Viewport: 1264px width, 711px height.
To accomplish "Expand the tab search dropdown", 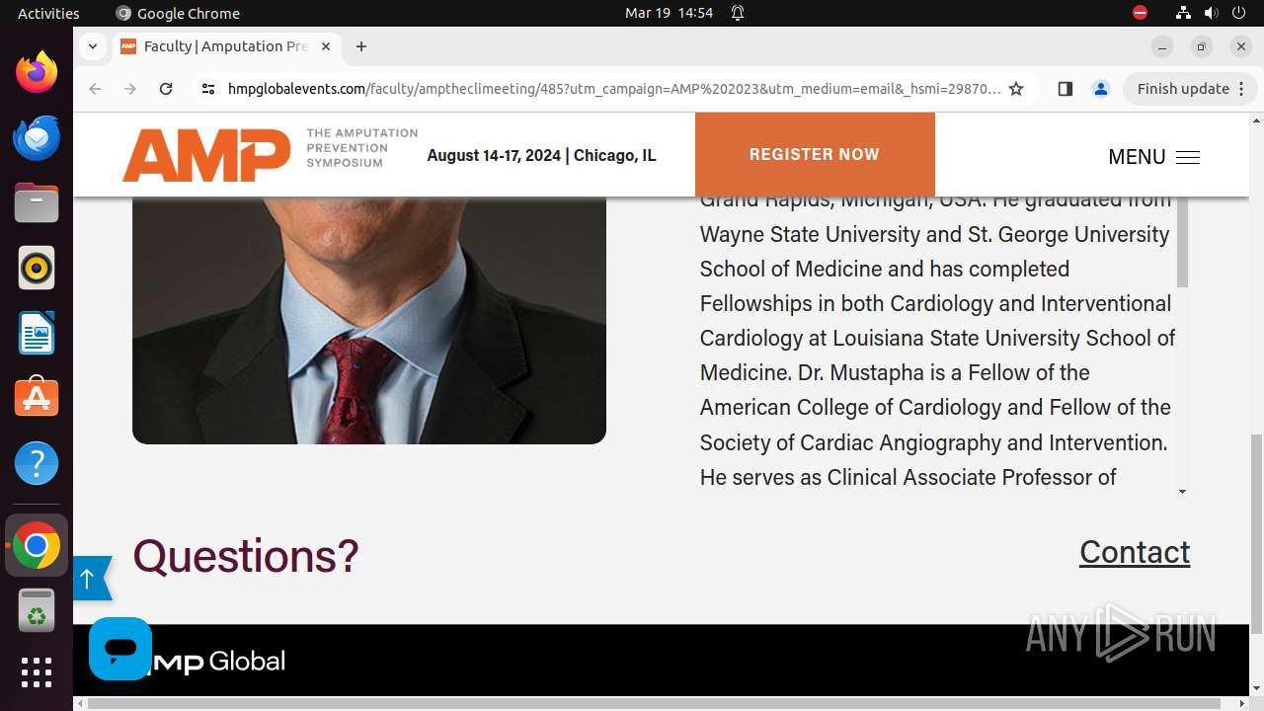I will tap(92, 46).
